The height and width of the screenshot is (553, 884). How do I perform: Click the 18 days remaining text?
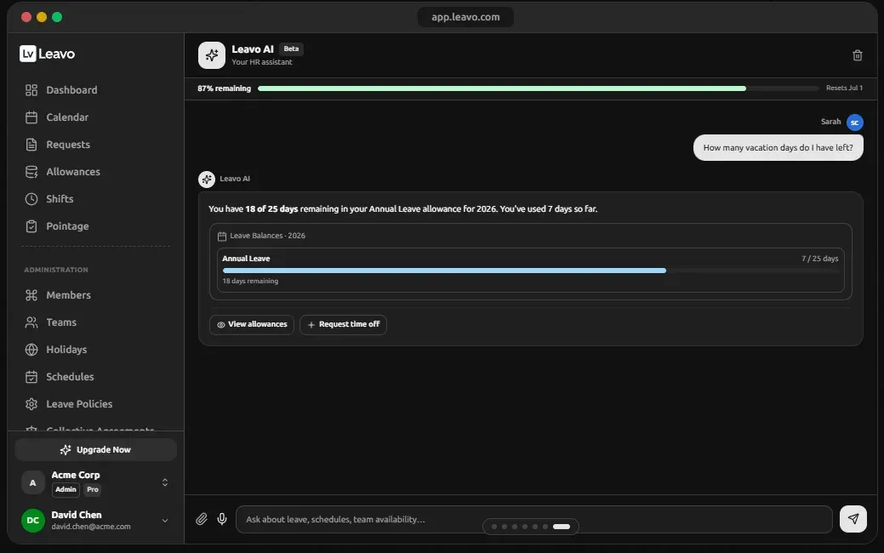tap(250, 282)
